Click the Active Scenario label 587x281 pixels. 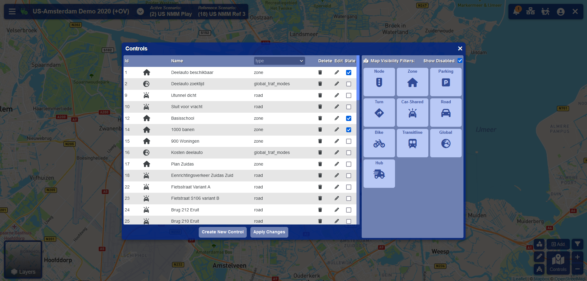(165, 8)
